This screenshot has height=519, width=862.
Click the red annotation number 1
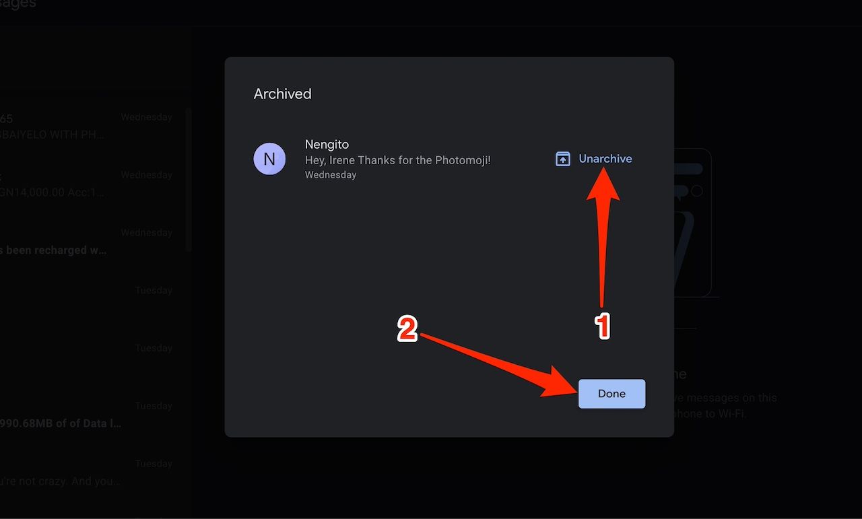point(602,327)
